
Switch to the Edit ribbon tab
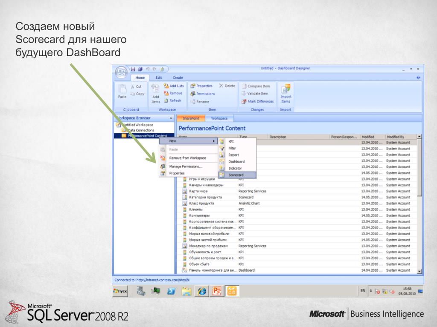click(x=159, y=78)
